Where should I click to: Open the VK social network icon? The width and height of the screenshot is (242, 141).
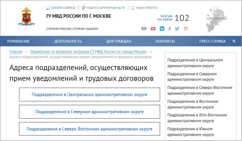tap(162, 29)
